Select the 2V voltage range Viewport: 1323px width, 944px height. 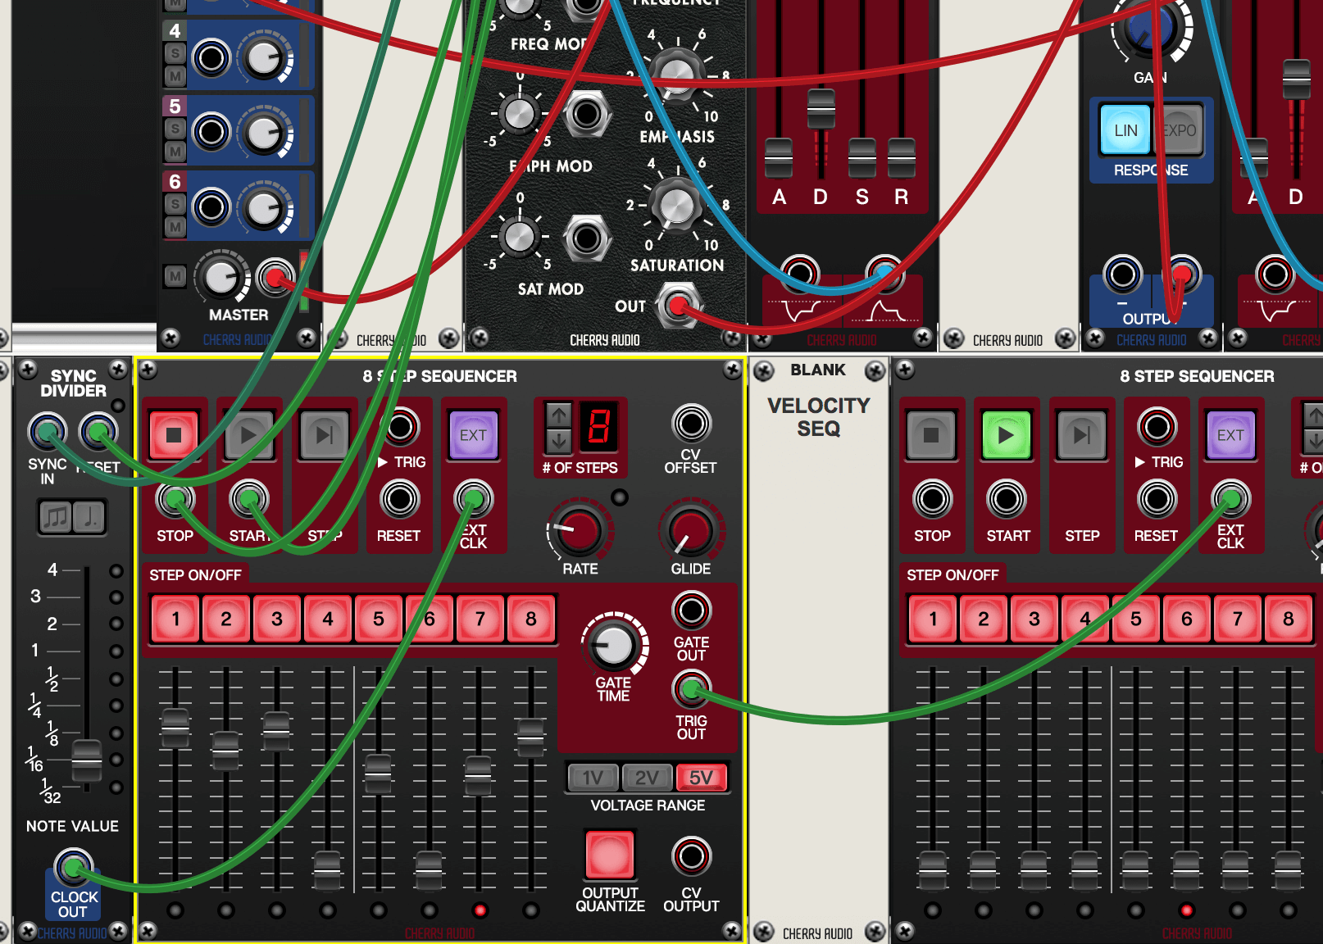click(x=647, y=778)
